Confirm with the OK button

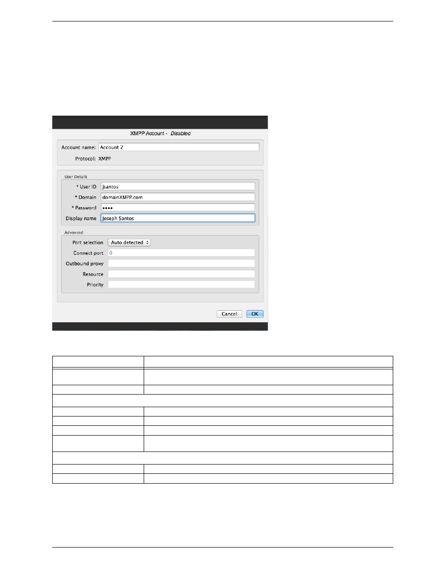[255, 314]
